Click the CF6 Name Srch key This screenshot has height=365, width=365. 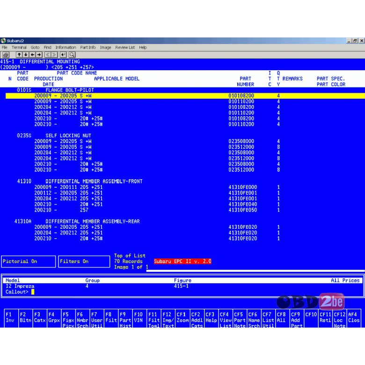[254, 318]
